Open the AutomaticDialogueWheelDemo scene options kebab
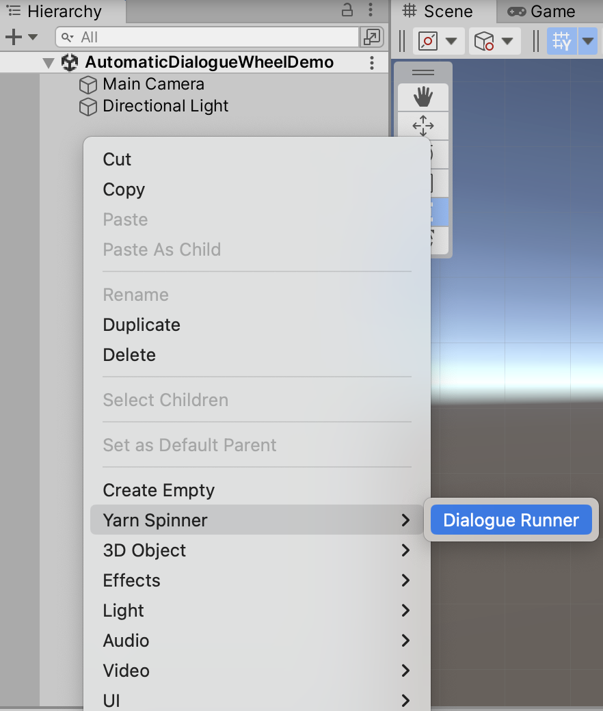 pyautogui.click(x=372, y=63)
